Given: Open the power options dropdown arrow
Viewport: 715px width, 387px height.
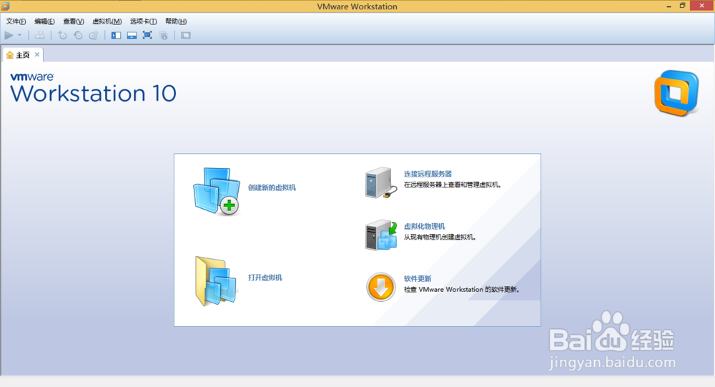Looking at the screenshot, I should [x=19, y=35].
